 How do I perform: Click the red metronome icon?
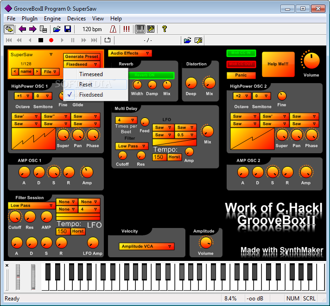pyautogui.click(x=113, y=29)
